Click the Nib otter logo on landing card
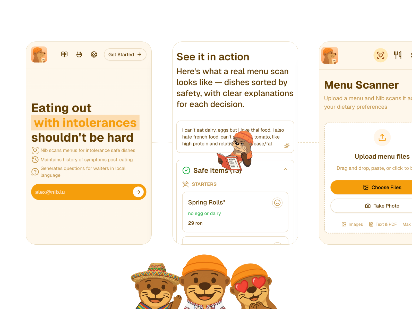 [x=39, y=55]
